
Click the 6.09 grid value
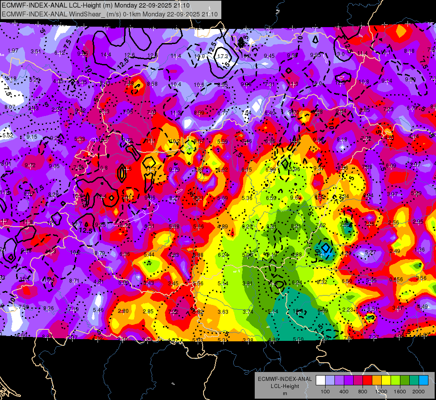(x=391, y=166)
